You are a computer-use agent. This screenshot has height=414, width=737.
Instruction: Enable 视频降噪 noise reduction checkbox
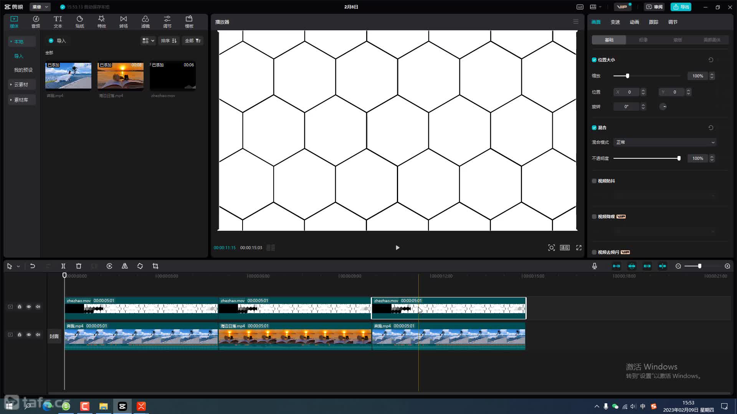[594, 217]
